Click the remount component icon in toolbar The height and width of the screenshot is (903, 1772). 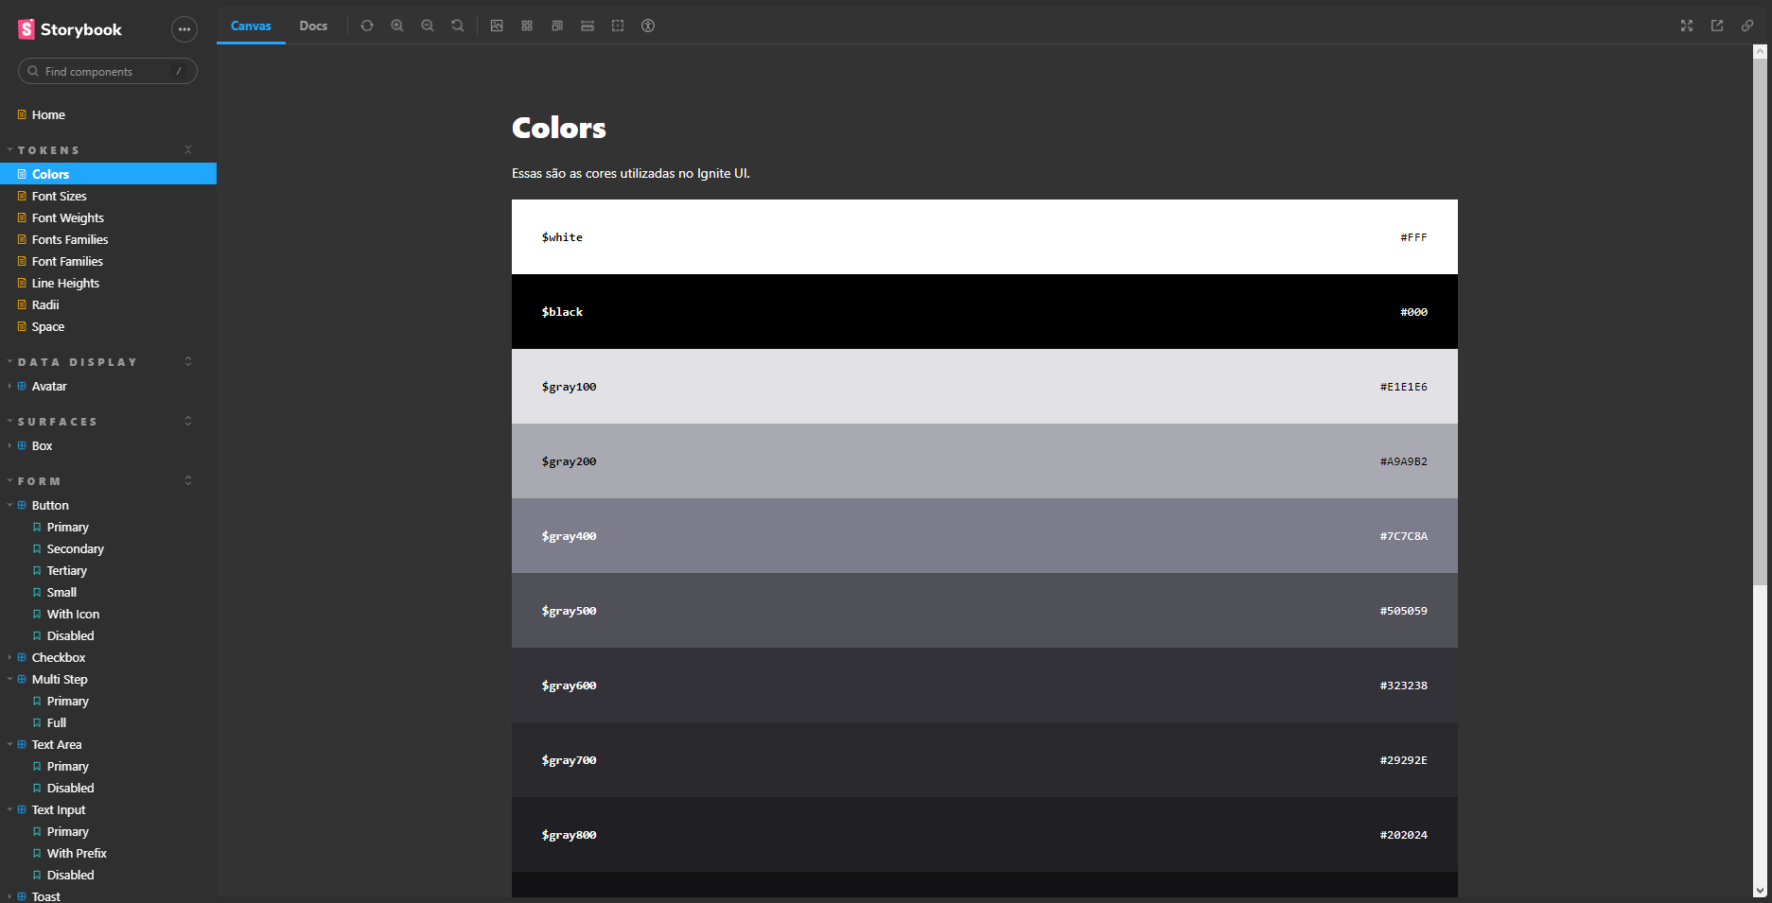point(367,26)
